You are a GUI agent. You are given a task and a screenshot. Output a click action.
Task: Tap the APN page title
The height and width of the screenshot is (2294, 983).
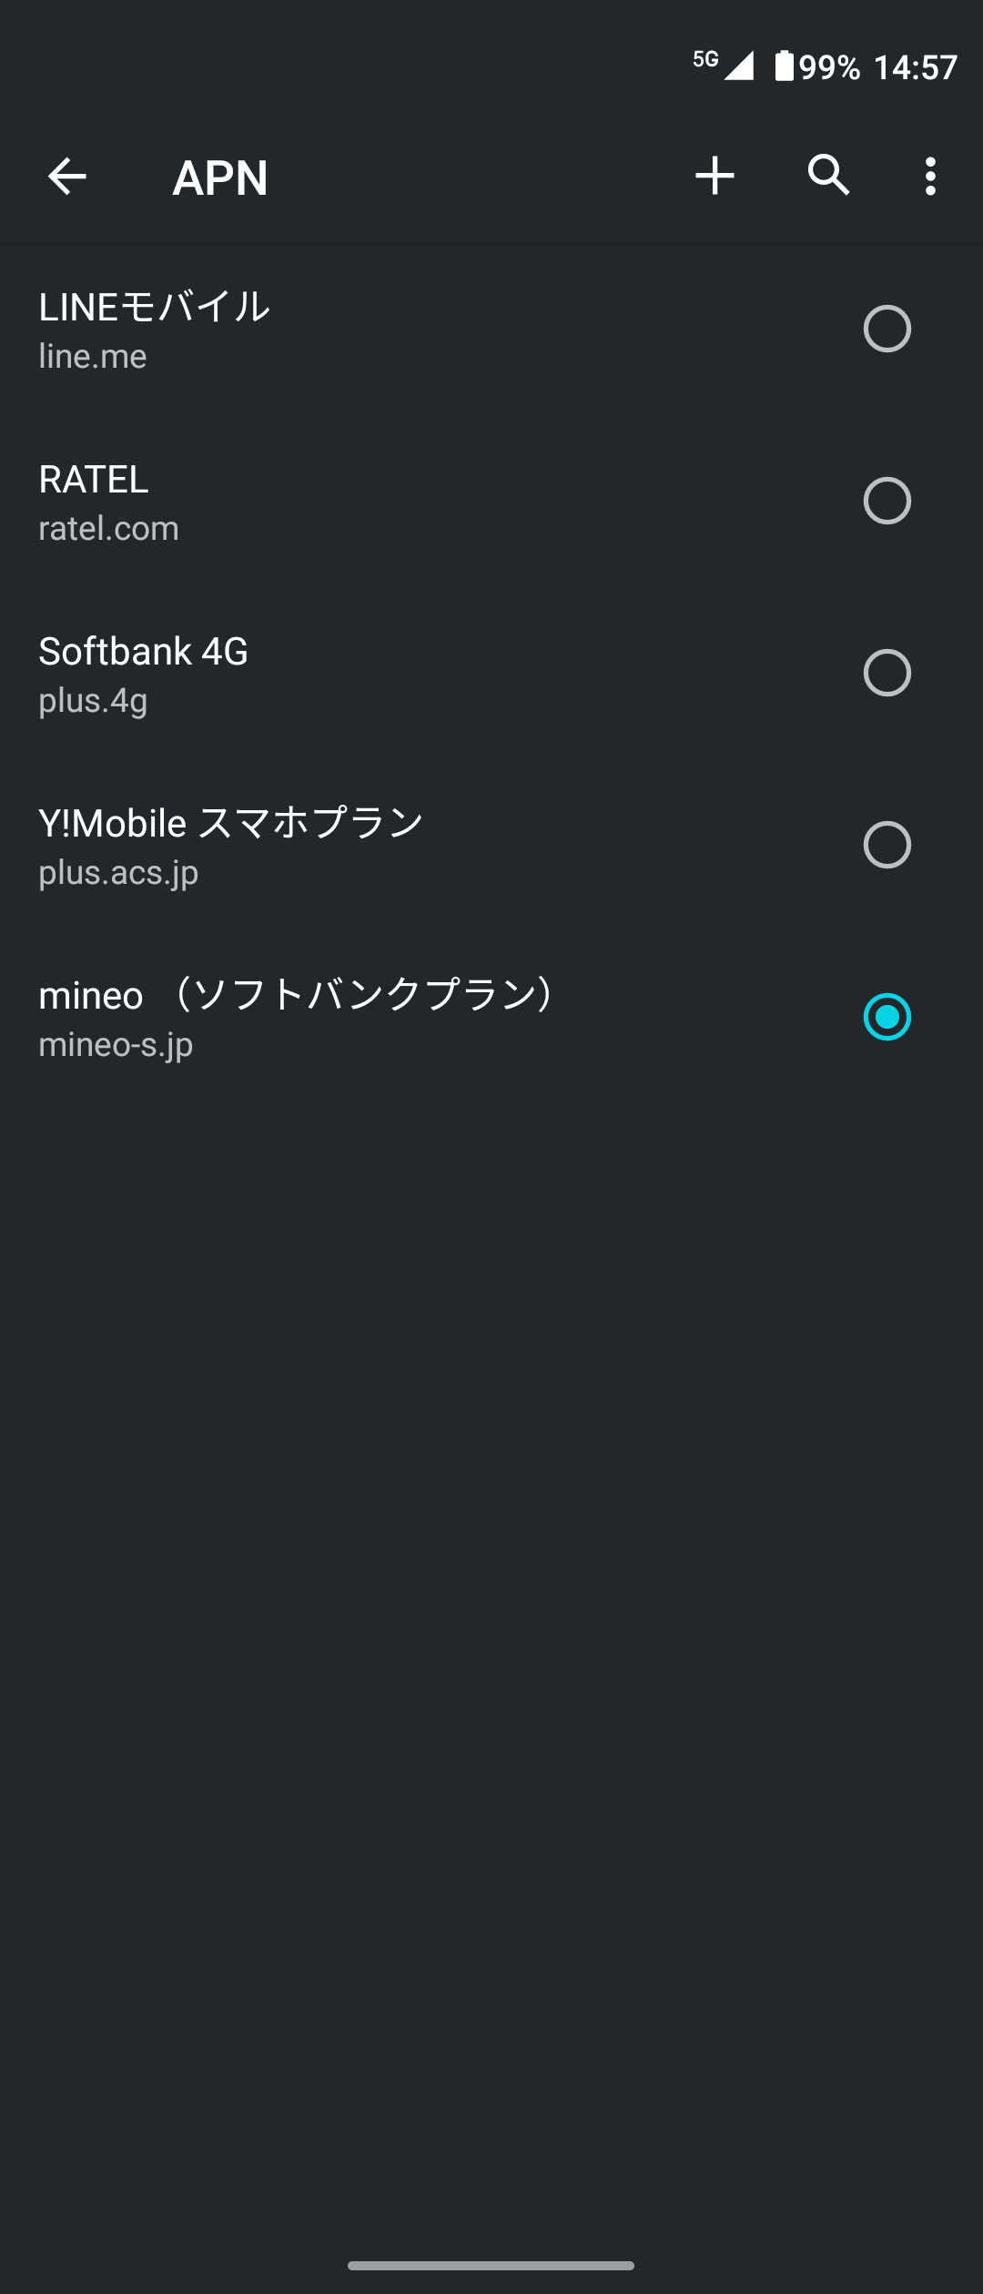click(x=220, y=178)
